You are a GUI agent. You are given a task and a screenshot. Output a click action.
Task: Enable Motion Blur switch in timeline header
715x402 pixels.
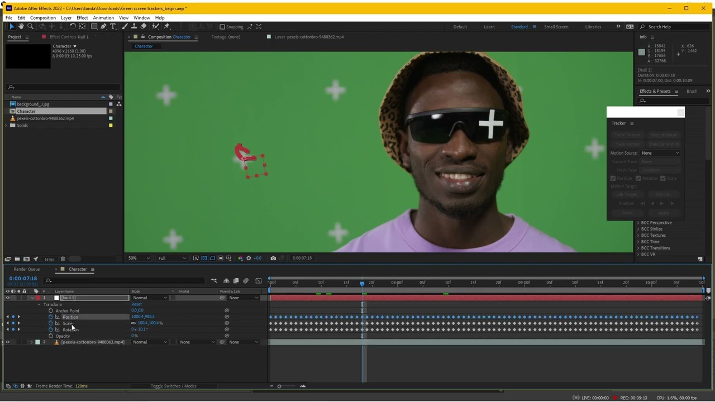pos(246,281)
